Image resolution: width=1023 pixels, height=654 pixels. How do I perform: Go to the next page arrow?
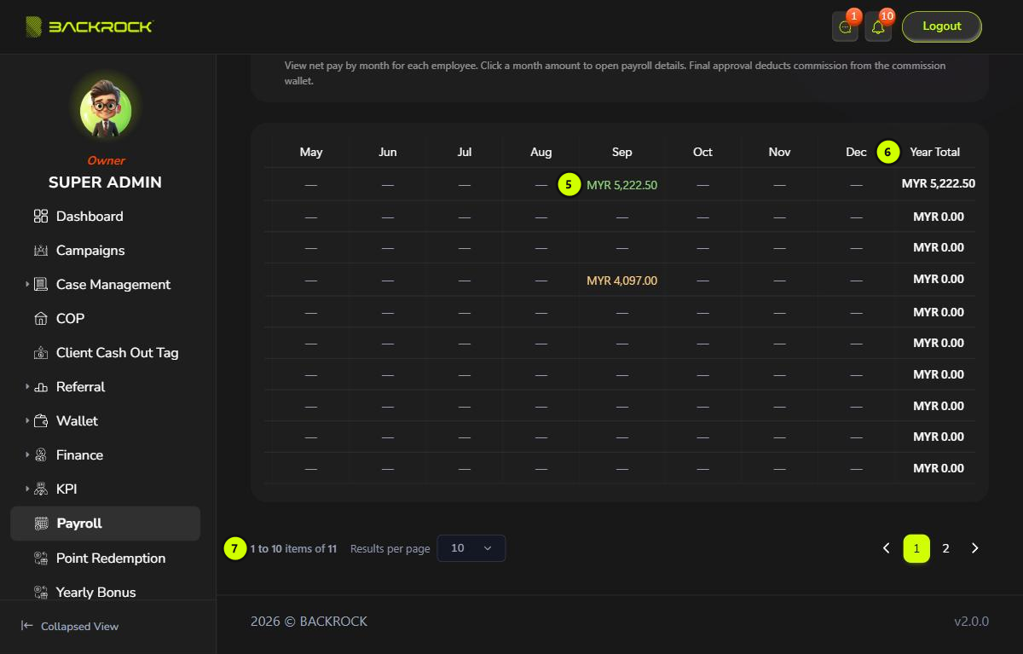tap(975, 548)
